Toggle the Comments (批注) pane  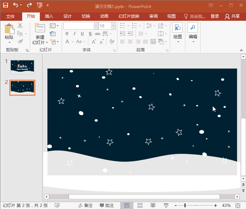pos(107,206)
